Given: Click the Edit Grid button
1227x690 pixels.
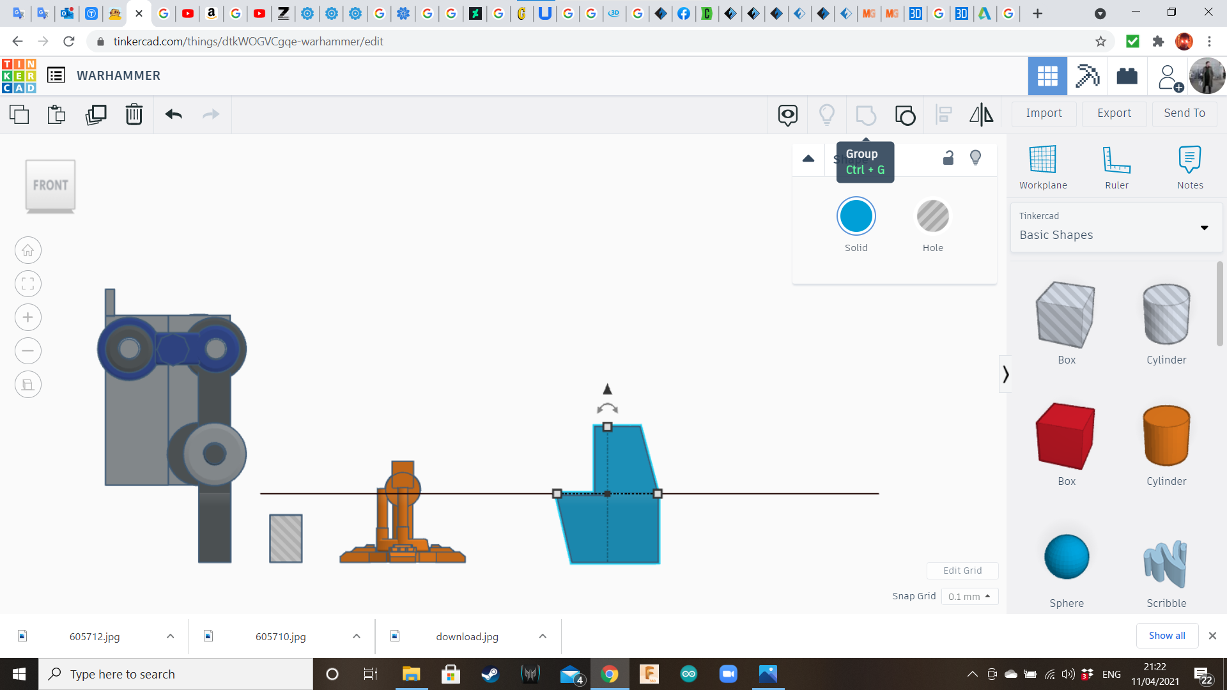Looking at the screenshot, I should click(962, 571).
